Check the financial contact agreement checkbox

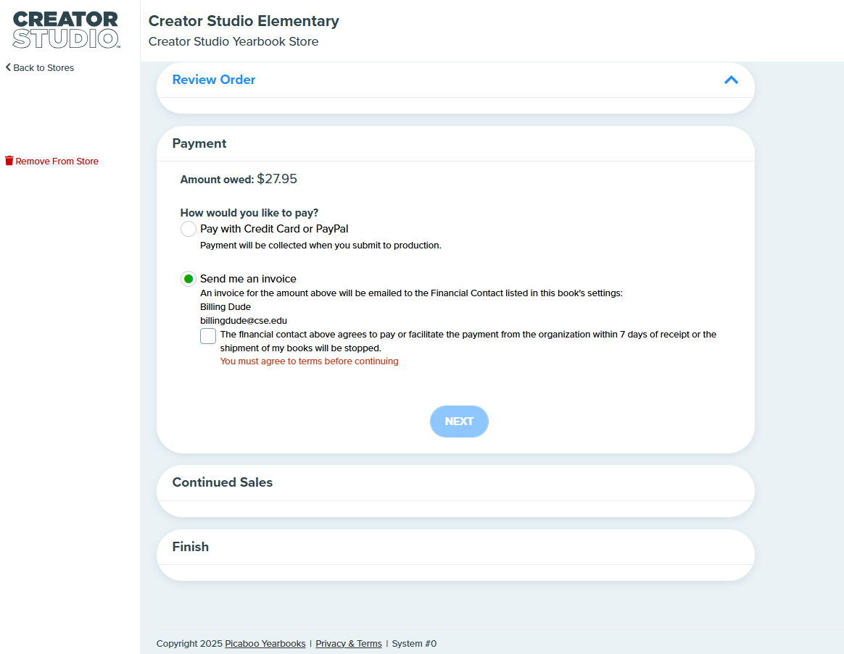click(x=208, y=336)
